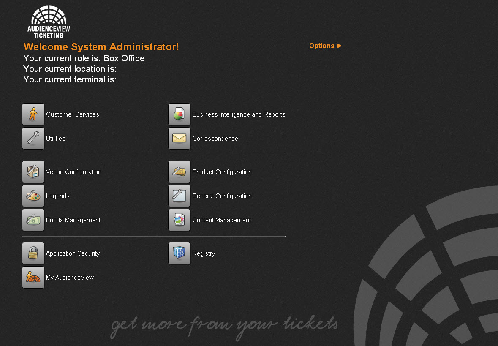Expand the Options menu arrow
Viewport: 498px width, 346px height.
pos(339,46)
